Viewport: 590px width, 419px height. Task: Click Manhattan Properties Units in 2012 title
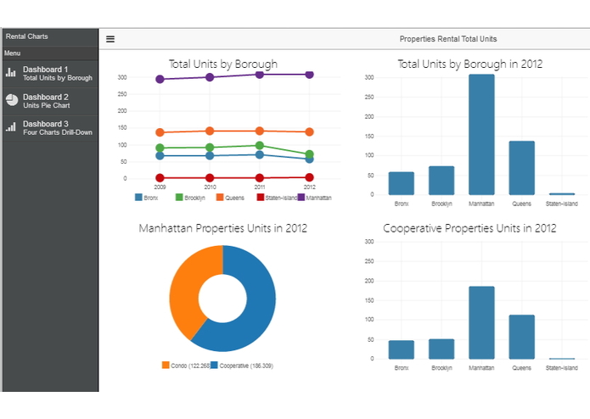pos(222,228)
